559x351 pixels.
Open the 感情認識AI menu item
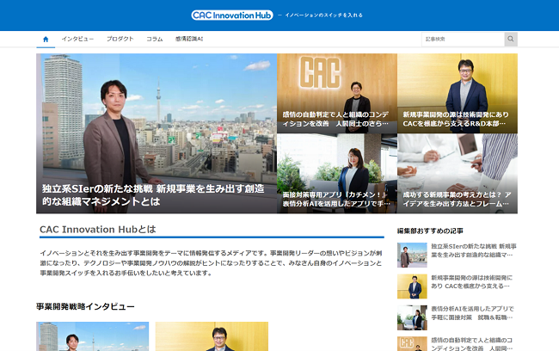pyautogui.click(x=189, y=39)
